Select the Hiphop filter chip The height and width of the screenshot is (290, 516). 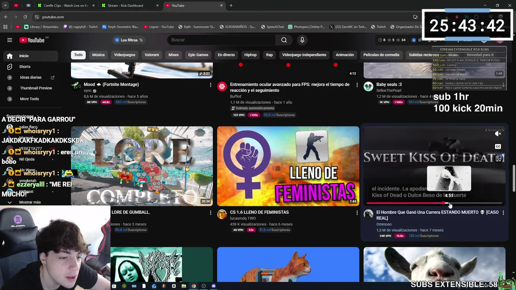pyautogui.click(x=250, y=55)
